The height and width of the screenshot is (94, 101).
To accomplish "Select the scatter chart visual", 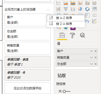I will pos(73,9).
